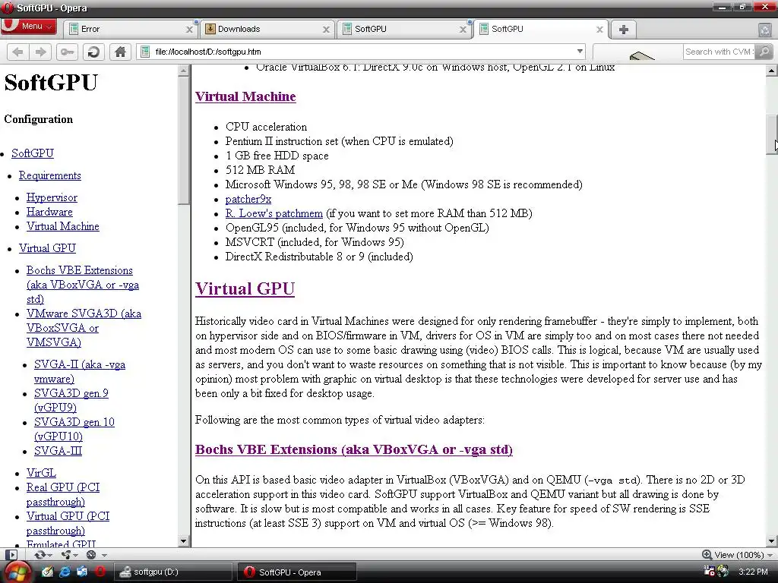
Task: Open SVGA3D gen.10 (vGPU10) link
Action: click(x=74, y=429)
